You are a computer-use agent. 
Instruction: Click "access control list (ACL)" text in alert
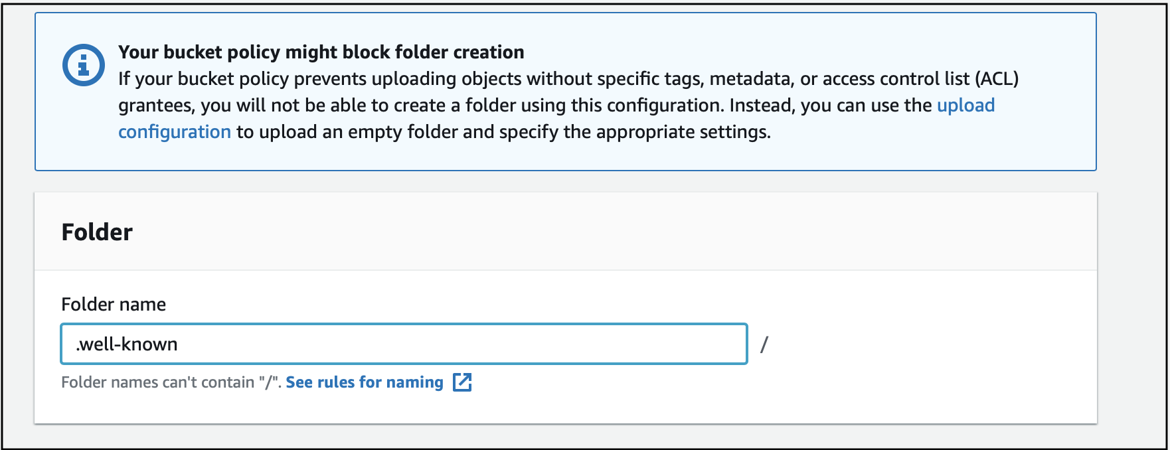tap(920, 79)
